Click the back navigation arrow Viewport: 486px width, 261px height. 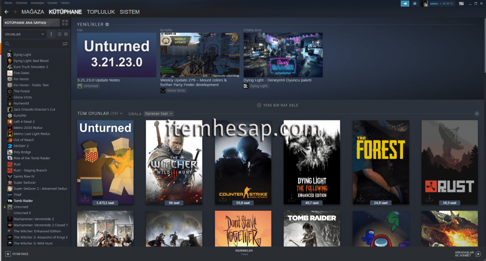point(6,11)
